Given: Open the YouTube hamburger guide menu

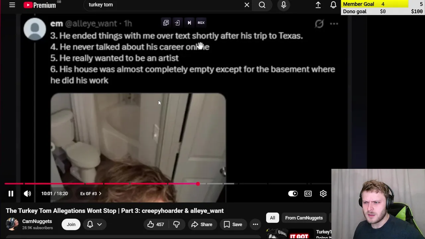Looking at the screenshot, I should [12, 5].
